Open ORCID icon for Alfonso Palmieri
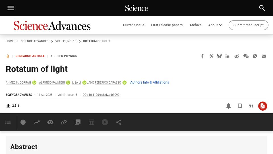 coord(68,83)
